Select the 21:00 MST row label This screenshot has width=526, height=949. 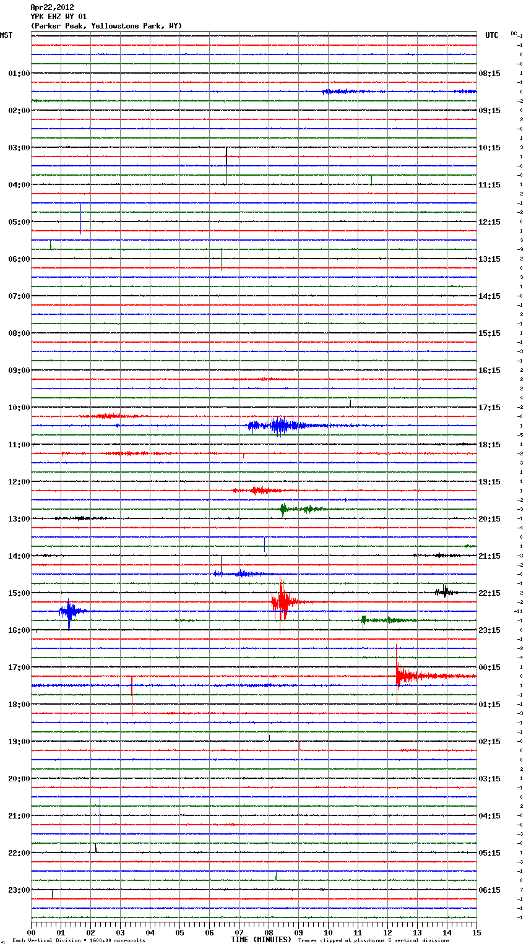point(19,816)
